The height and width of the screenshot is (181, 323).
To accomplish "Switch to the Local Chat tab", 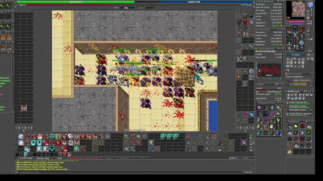I will coord(26,158).
